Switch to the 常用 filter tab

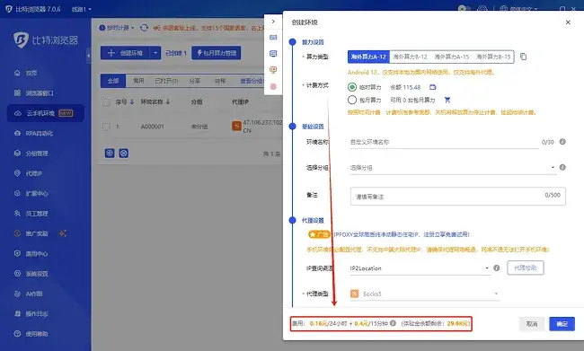click(138, 81)
